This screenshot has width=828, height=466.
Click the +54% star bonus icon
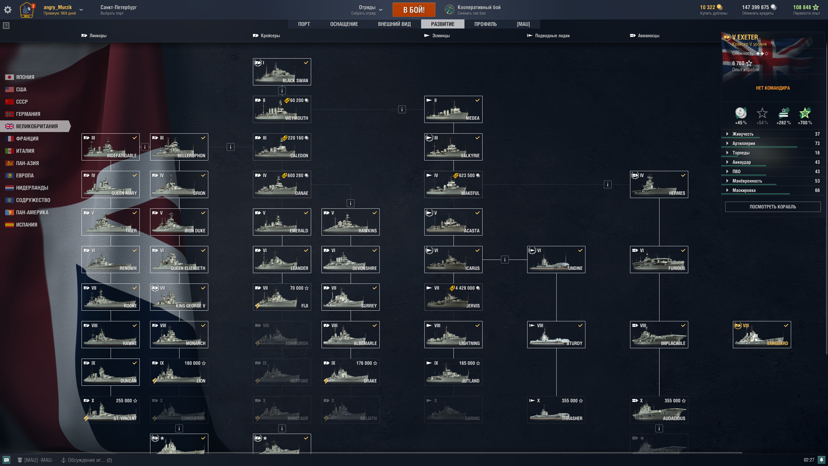[x=762, y=113]
